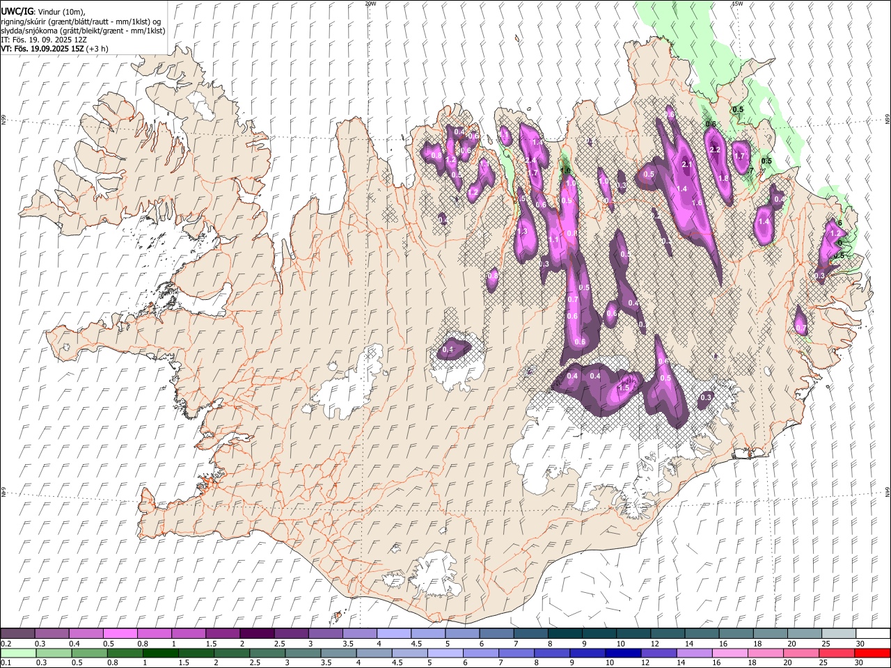Click the dark green 1 swatch in the lower rain scale
The image size is (891, 668).
click(160, 653)
